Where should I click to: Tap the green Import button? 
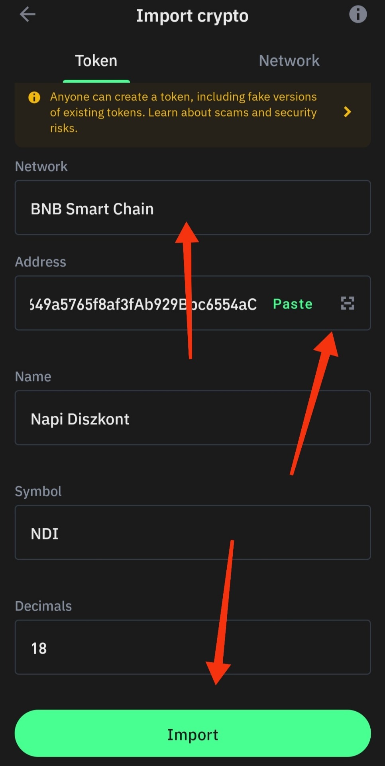click(192, 733)
